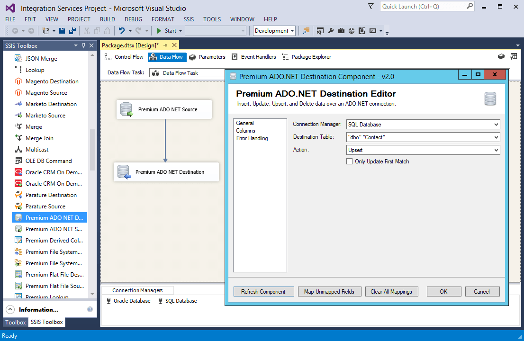Open the Error Handling page in editor
Screen dimensions: 524x341
click(x=252, y=138)
